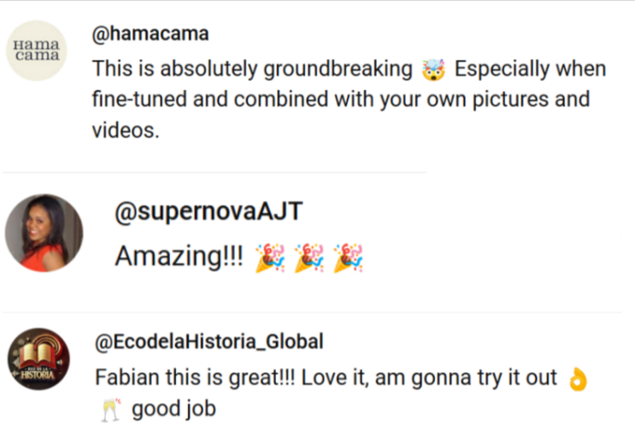The image size is (635, 443).
Task: Select the 'This is absolutely groundbreaking' comment text
Action: point(252,69)
